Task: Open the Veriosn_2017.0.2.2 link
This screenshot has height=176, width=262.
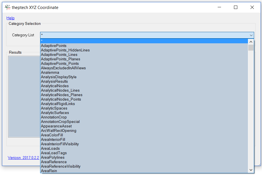Action: pos(23,158)
